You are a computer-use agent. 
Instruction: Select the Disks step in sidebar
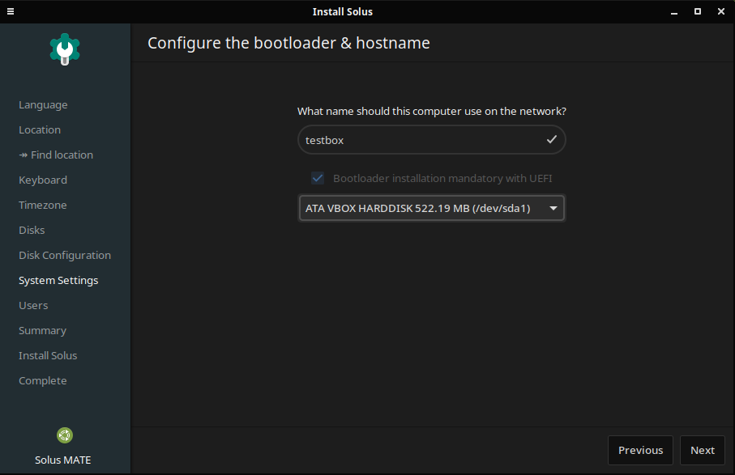(32, 231)
